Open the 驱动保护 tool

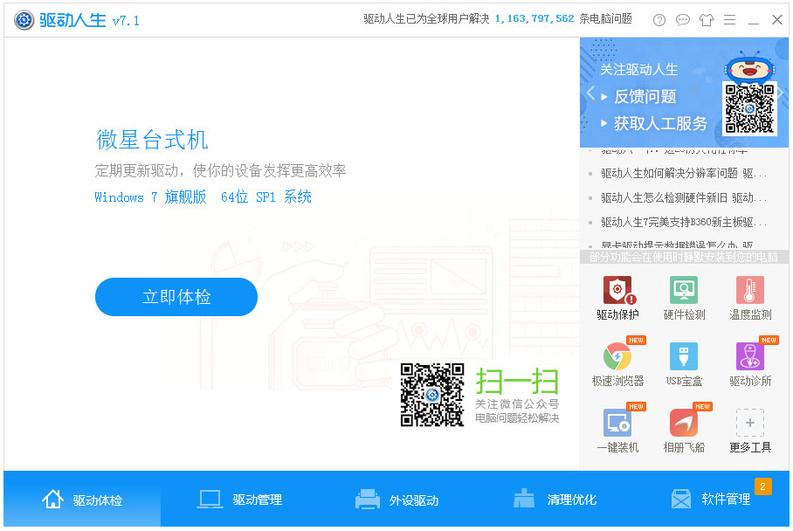pyautogui.click(x=617, y=298)
